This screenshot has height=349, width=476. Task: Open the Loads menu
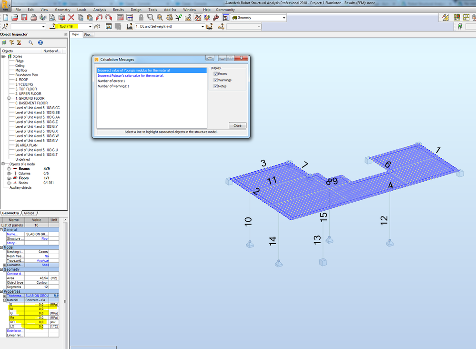click(81, 10)
